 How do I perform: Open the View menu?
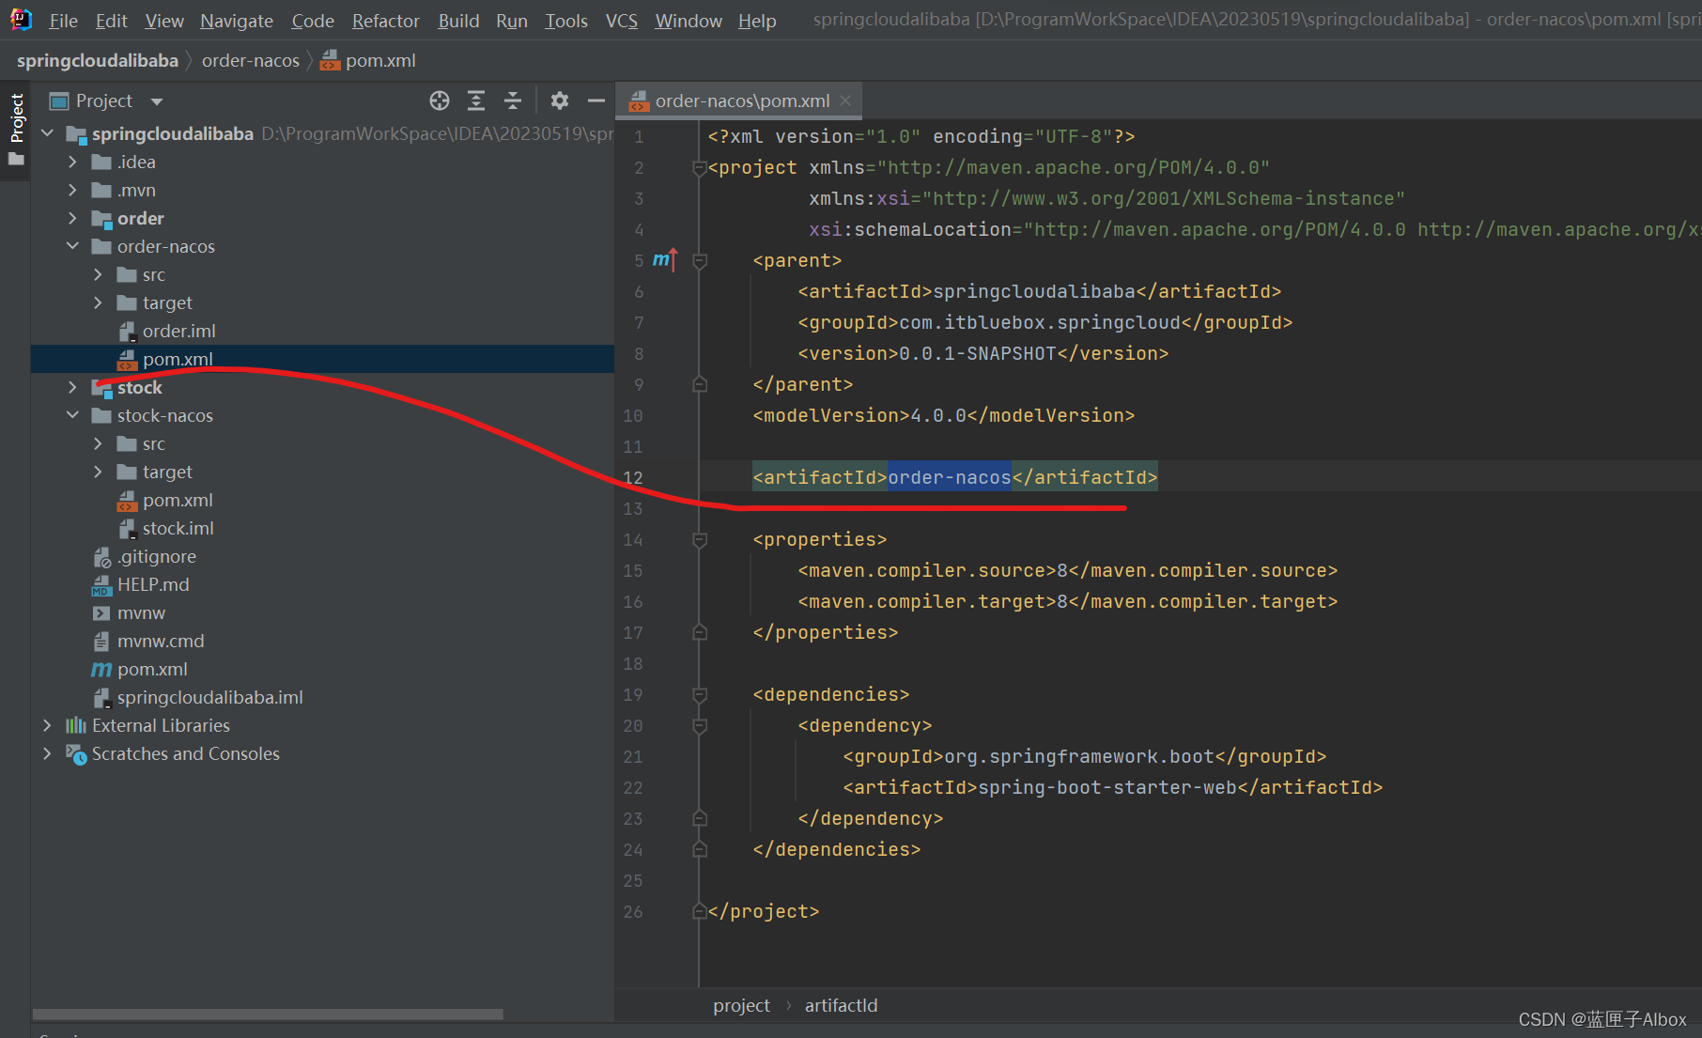coord(164,21)
